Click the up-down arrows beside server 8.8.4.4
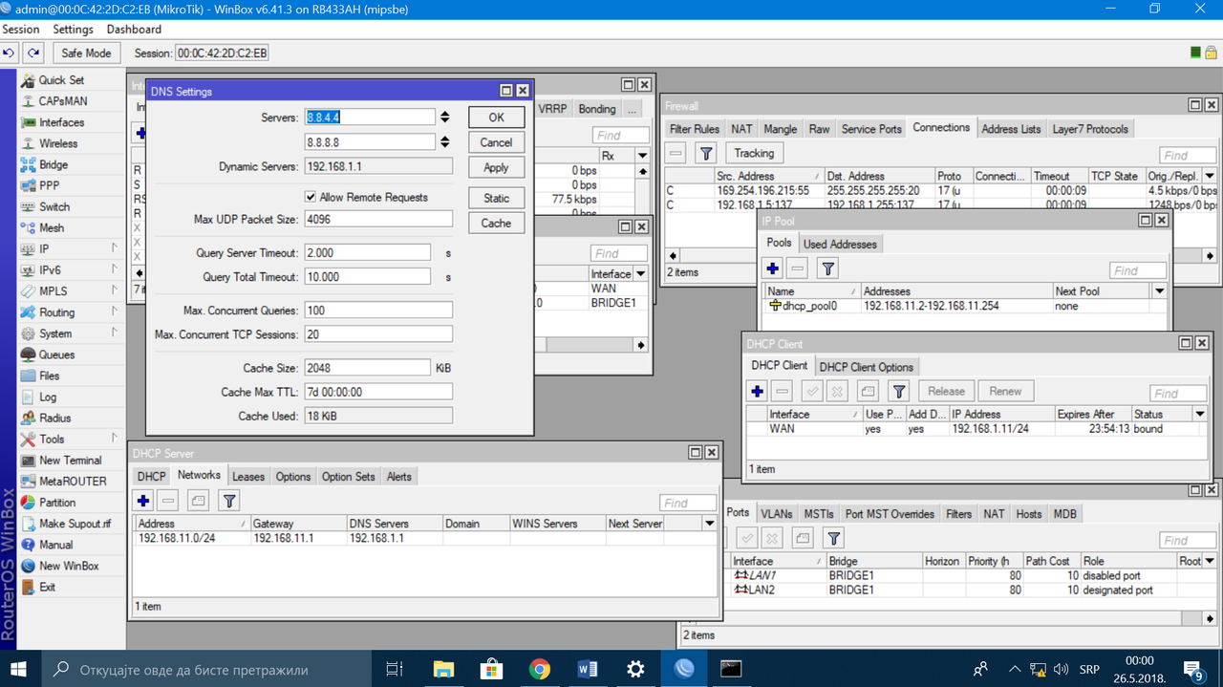 (x=444, y=117)
